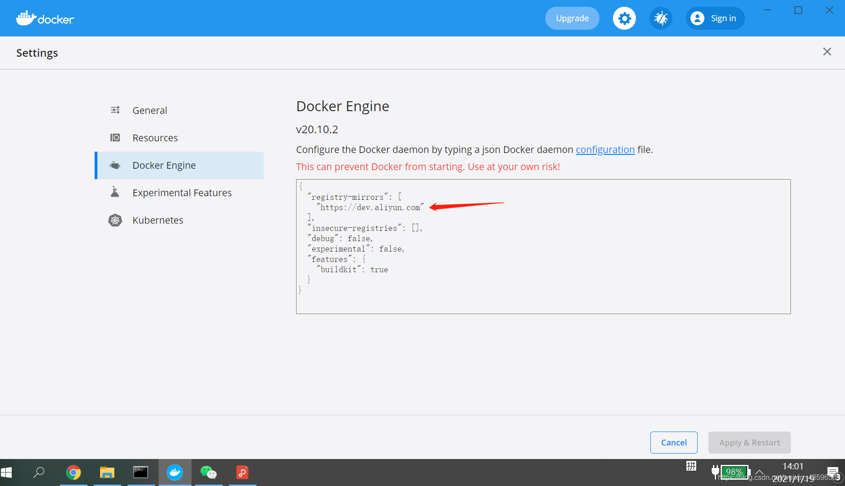Viewport: 845px width, 486px height.
Task: Click the "insecure-registries" line
Action: pos(365,228)
